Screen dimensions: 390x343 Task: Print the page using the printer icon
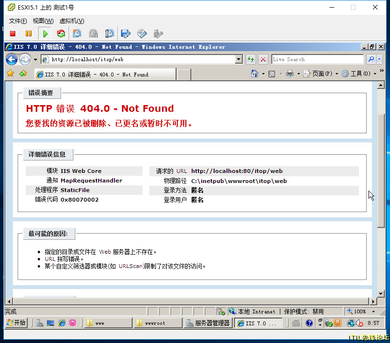[x=290, y=74]
